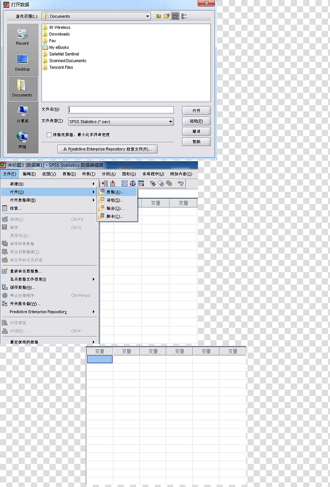Image resolution: width=330 pixels, height=487 pixels.
Task: Open 网络 in the places sidebar
Action: [x=22, y=140]
